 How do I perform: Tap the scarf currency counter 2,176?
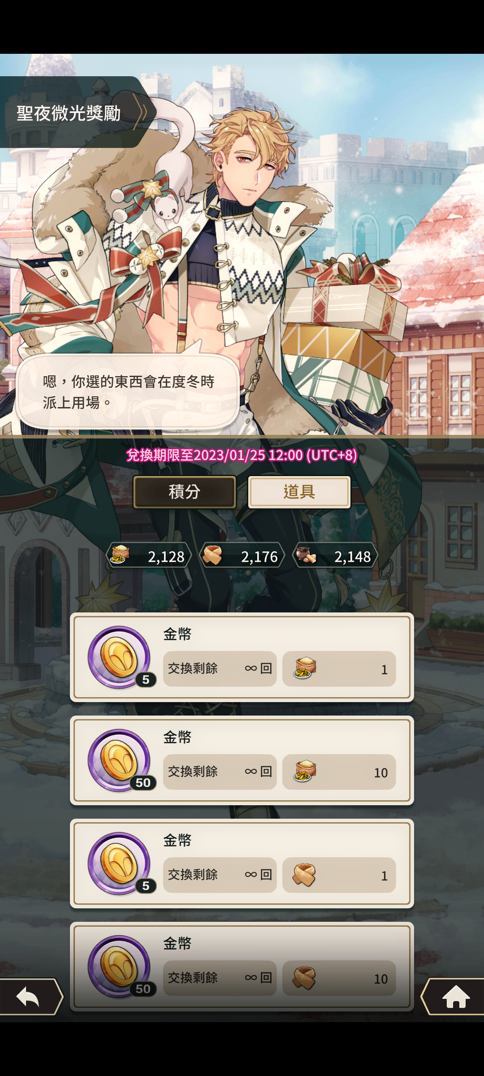click(242, 555)
